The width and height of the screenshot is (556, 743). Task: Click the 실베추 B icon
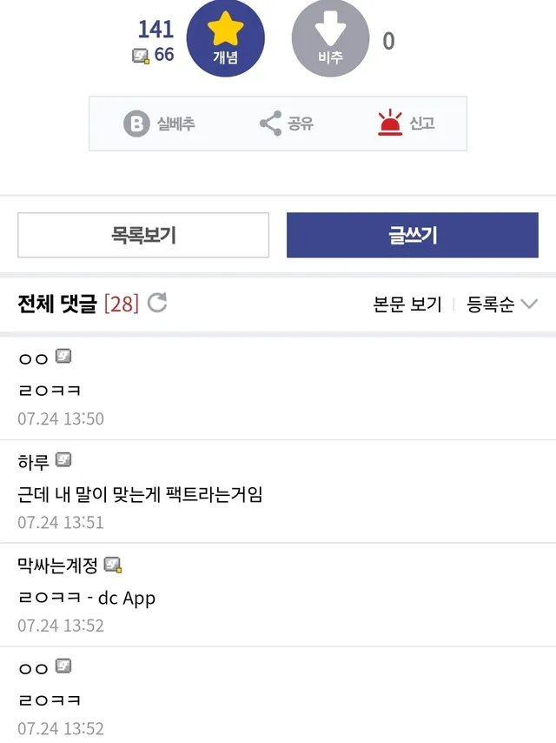point(136,124)
